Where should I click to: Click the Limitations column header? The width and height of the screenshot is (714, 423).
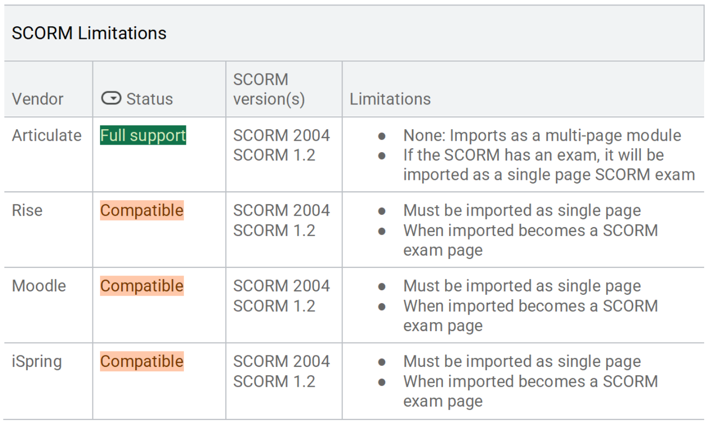(x=390, y=99)
